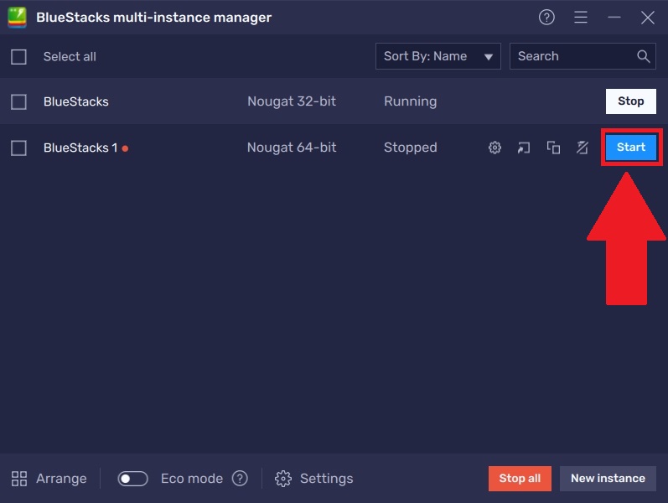Screen dimensions: 668x503
Task: Click the Settings gear icon at bottom
Action: tap(283, 479)
